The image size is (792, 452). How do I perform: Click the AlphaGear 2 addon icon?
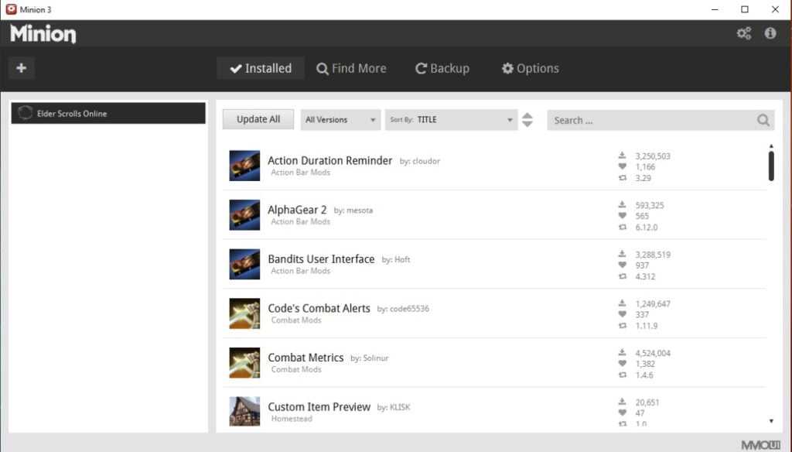(244, 215)
